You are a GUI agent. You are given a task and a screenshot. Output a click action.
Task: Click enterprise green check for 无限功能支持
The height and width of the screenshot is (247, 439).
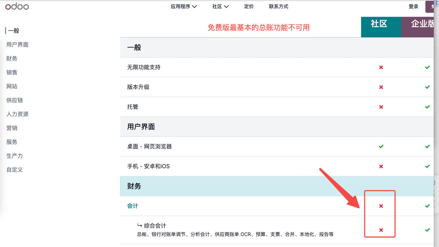pos(427,67)
